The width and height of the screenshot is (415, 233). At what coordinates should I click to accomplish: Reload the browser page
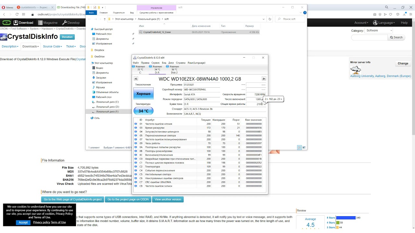click(17, 14)
